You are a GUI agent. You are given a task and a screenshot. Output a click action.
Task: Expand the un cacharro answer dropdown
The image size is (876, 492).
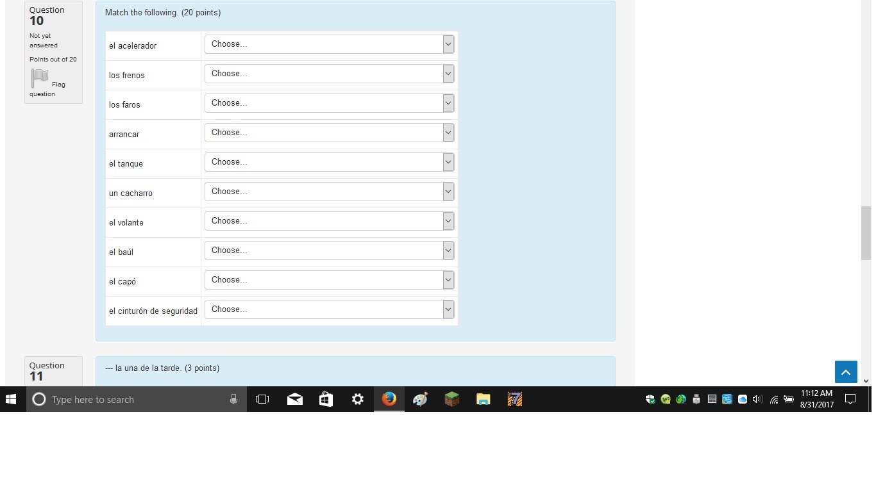pos(330,192)
